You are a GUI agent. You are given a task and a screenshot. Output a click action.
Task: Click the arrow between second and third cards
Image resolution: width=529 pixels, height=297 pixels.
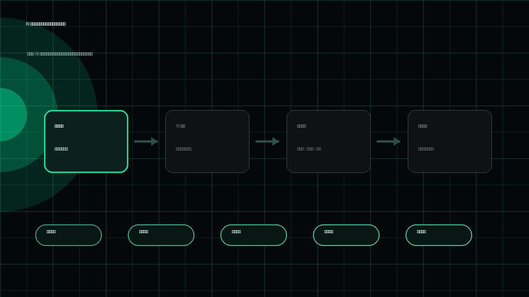coord(267,141)
